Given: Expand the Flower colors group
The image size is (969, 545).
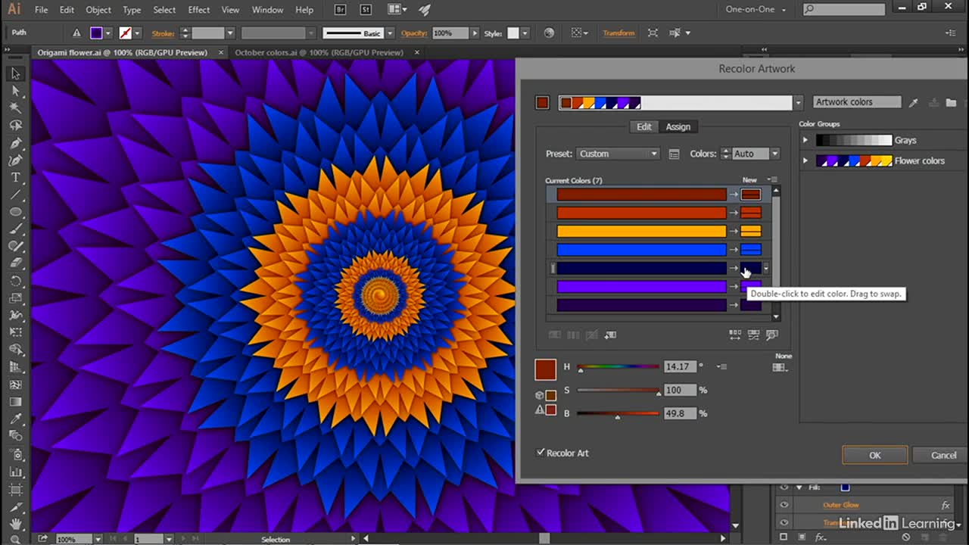Looking at the screenshot, I should [805, 160].
